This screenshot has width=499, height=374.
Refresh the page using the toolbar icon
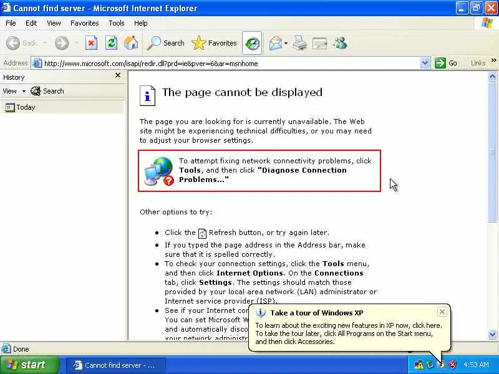(111, 43)
